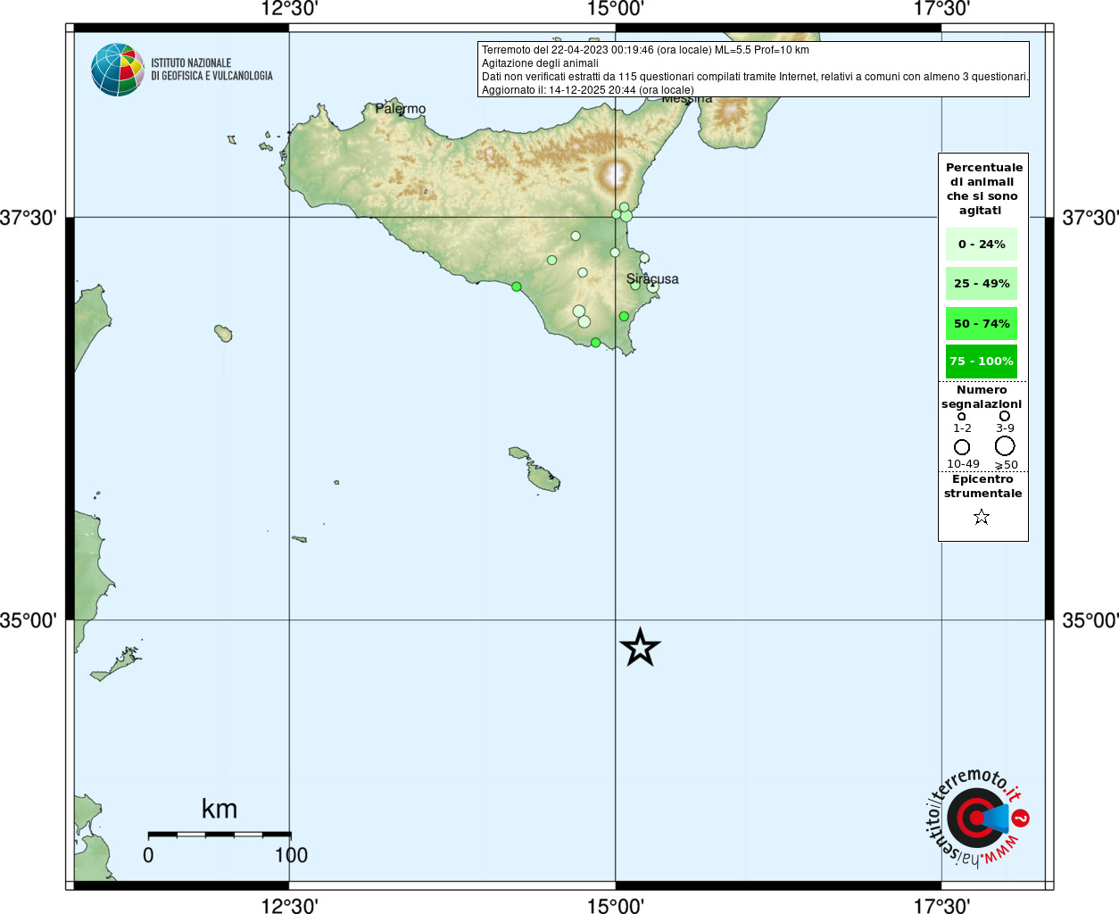Select the 0 - 24% legend swatch
Screen dimensions: 1119x914
coord(982,245)
